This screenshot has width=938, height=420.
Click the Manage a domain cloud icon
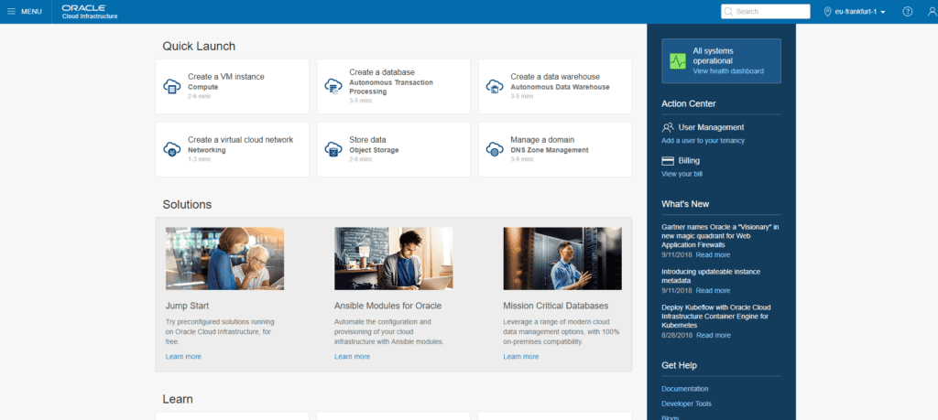tap(495, 149)
